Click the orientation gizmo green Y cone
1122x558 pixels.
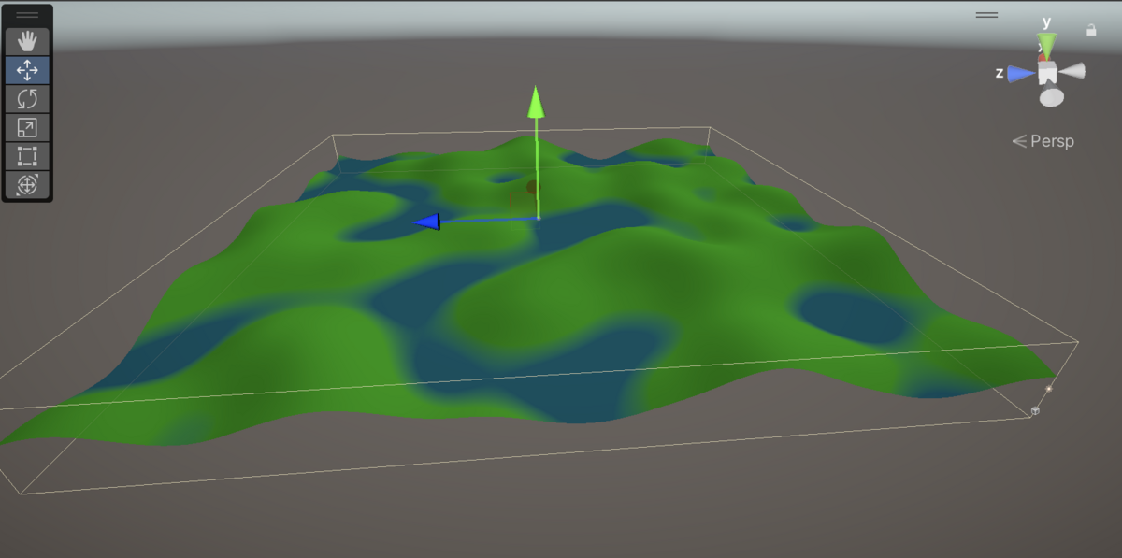point(1047,45)
